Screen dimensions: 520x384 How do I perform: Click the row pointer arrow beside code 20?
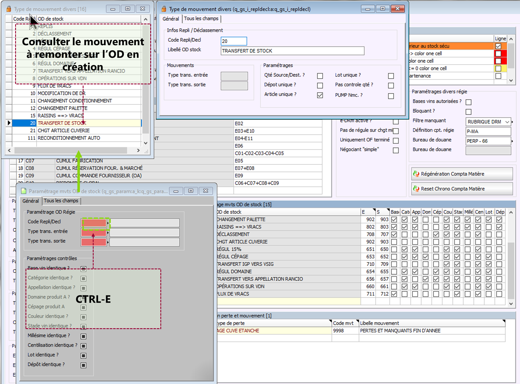click(9, 123)
